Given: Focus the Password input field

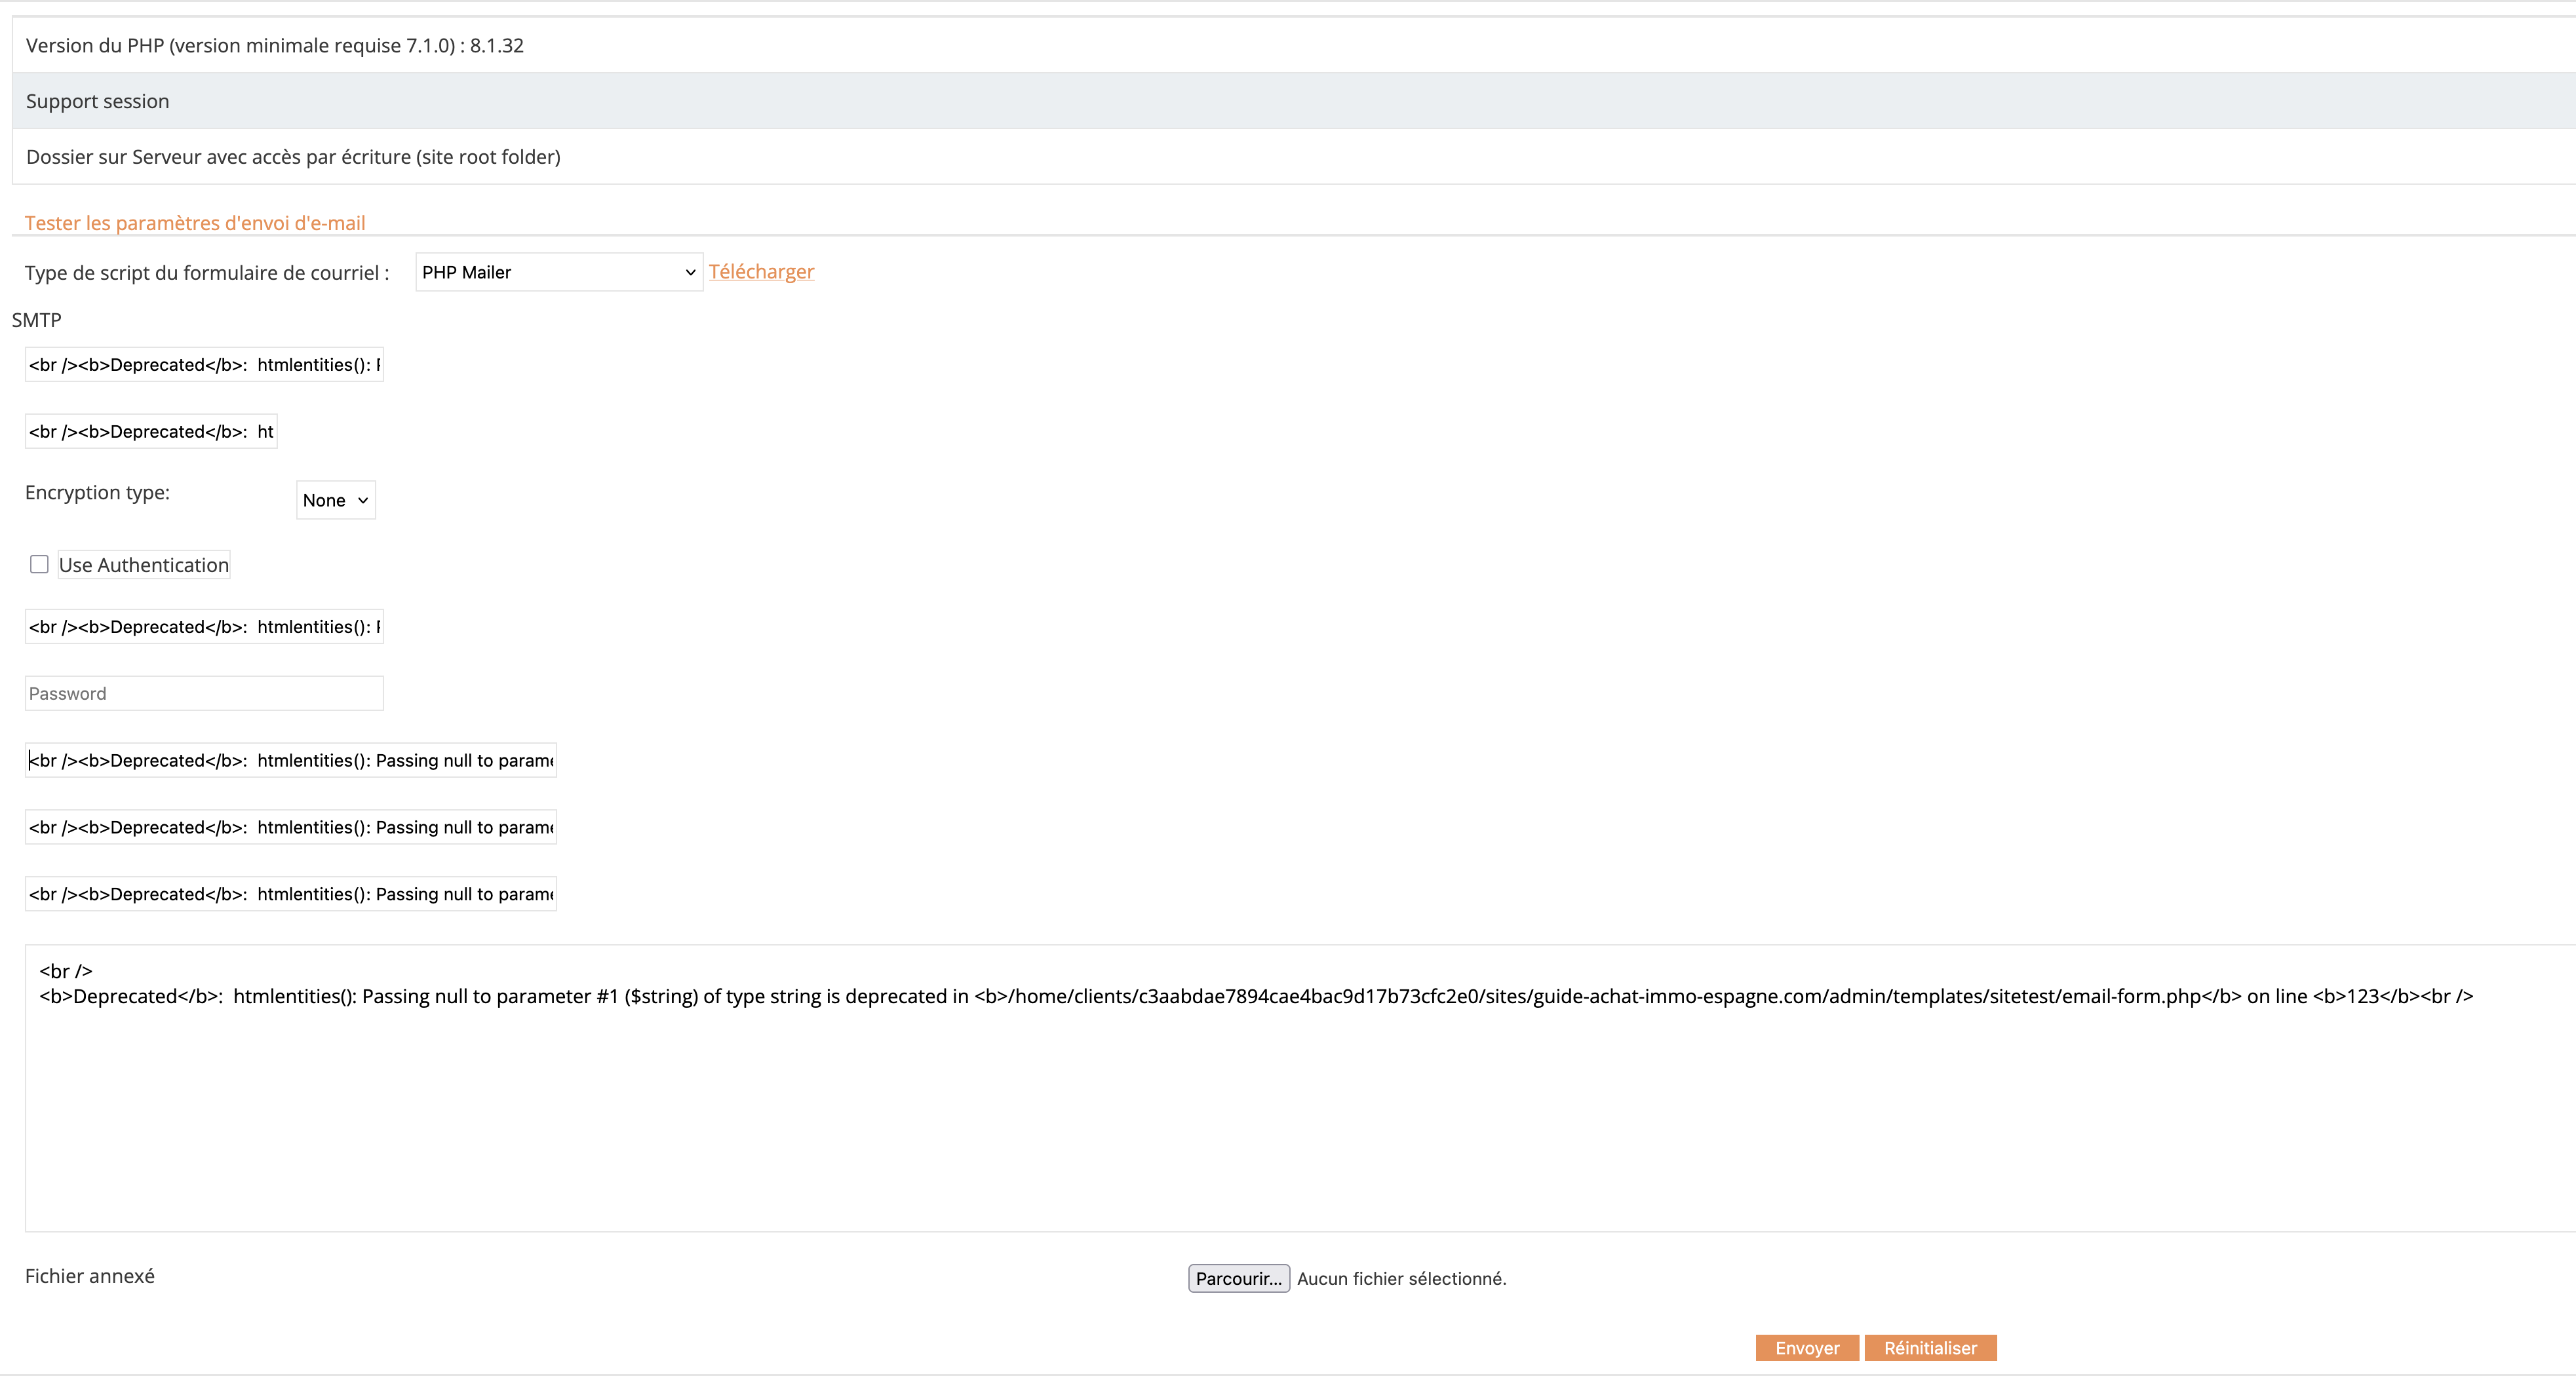Looking at the screenshot, I should pos(204,693).
